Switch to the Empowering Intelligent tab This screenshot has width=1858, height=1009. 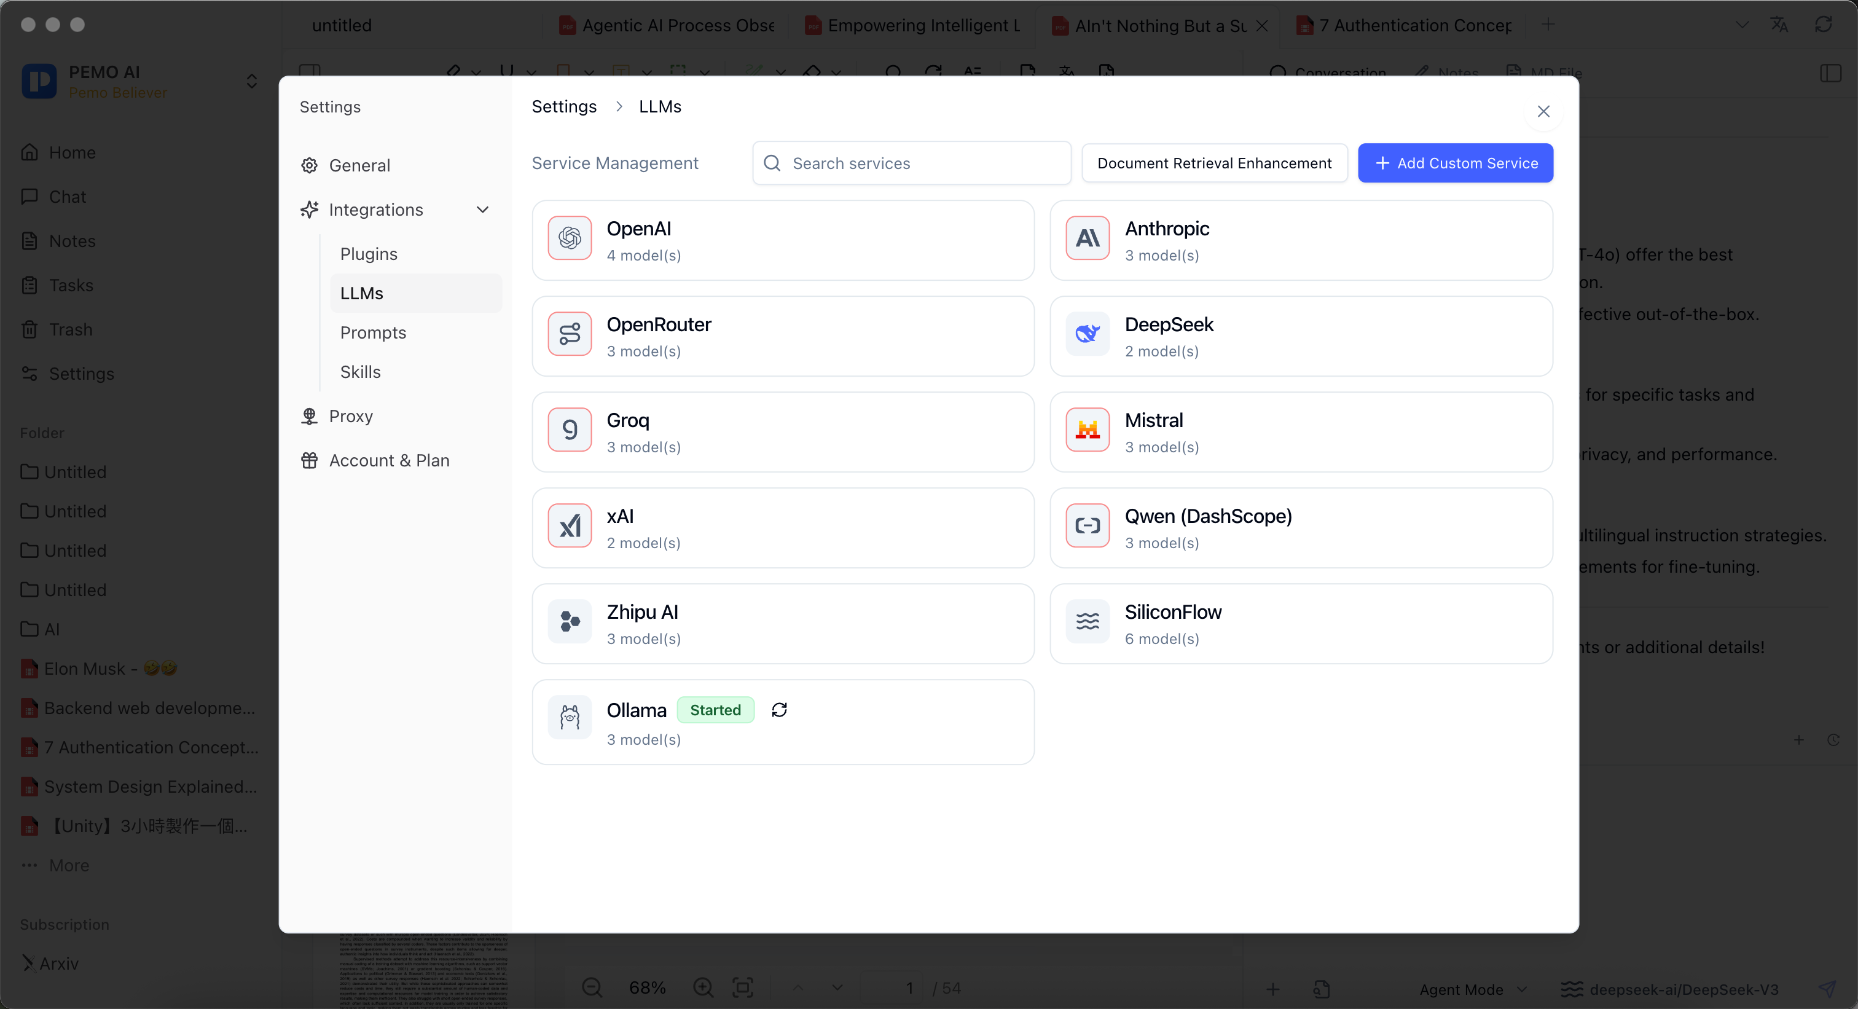(x=913, y=25)
